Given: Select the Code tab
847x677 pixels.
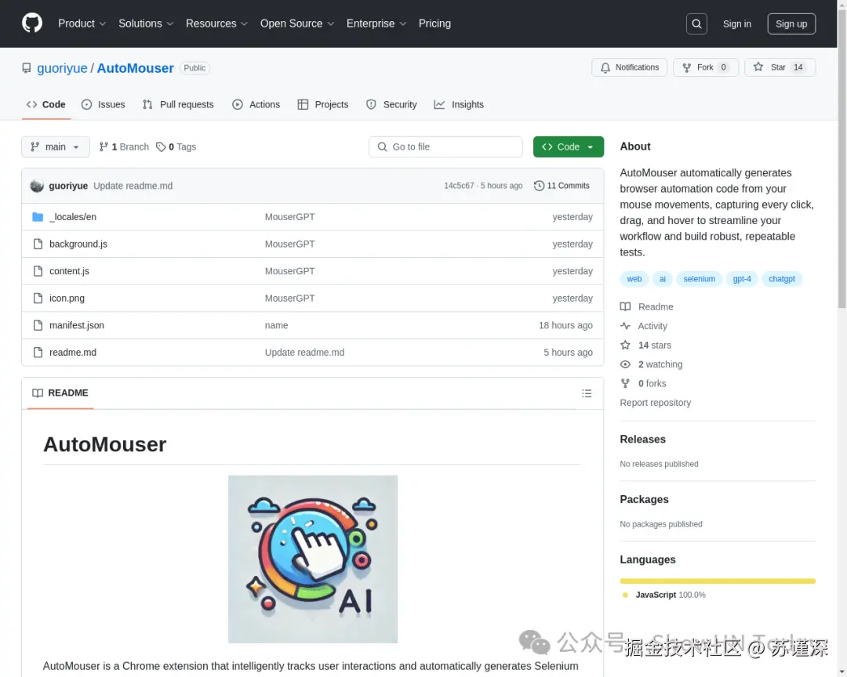Looking at the screenshot, I should coord(46,105).
